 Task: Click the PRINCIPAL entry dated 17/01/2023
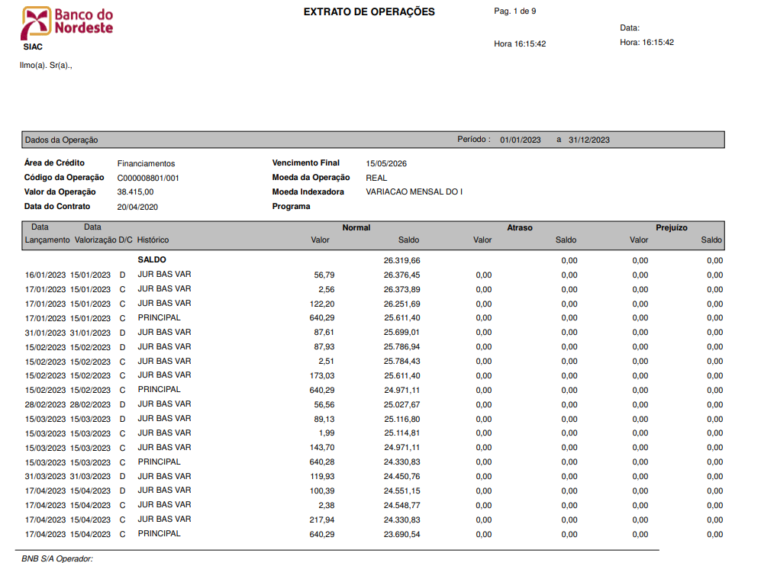tap(159, 318)
